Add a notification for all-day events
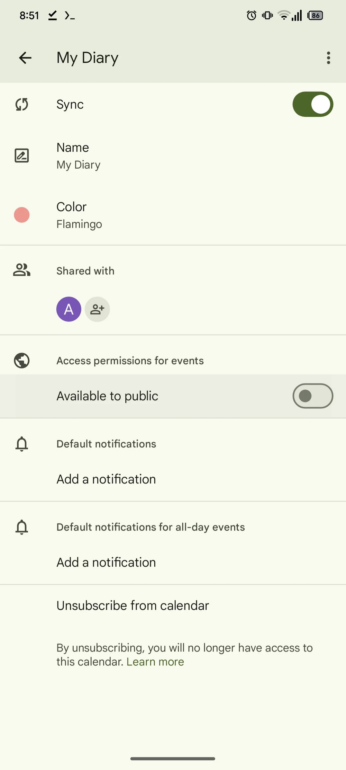This screenshot has width=346, height=770. [x=106, y=563]
